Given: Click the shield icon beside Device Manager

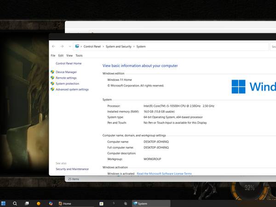Looking at the screenshot, I should click(x=52, y=72).
